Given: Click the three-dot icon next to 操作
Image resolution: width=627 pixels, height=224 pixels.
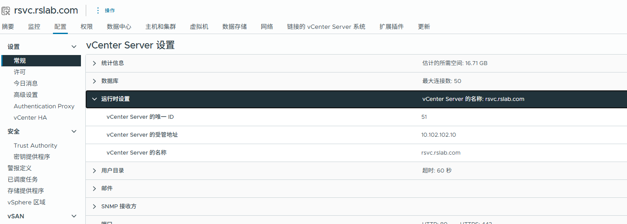Looking at the screenshot, I should (x=98, y=10).
